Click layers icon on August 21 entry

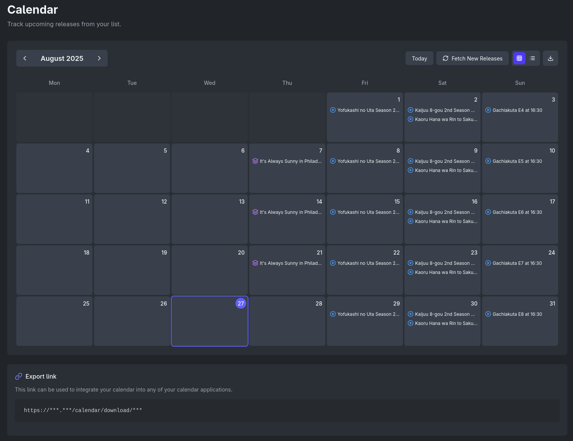pyautogui.click(x=255, y=263)
